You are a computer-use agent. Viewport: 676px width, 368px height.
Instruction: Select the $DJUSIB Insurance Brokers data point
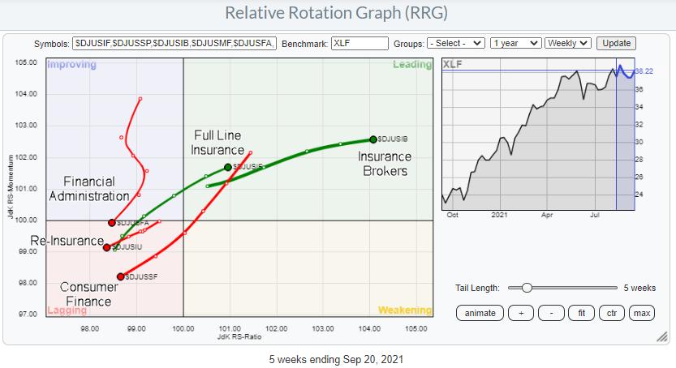[373, 139]
